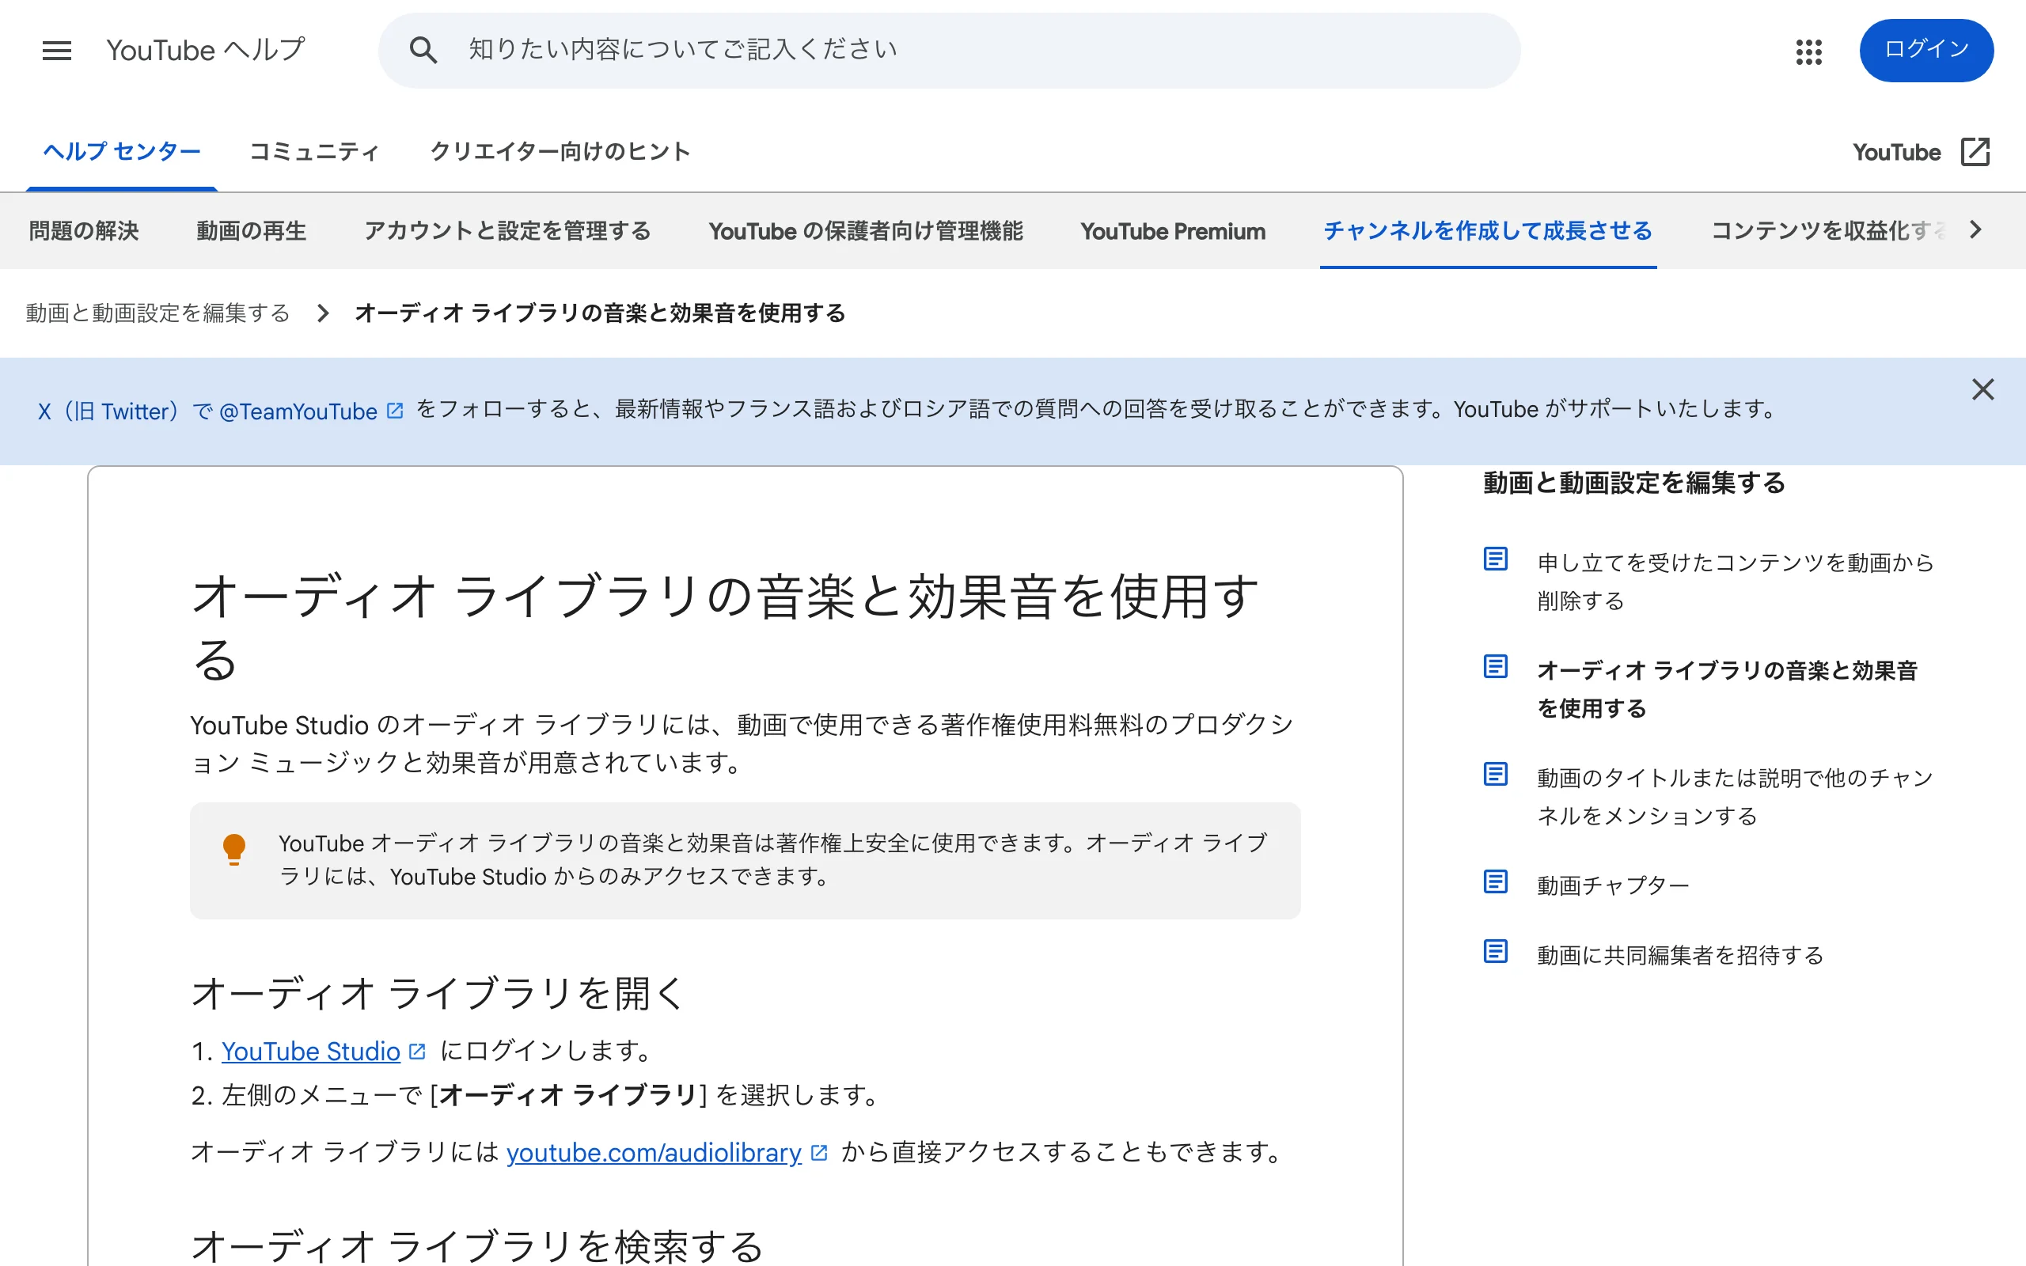Open the hamburger main menu
Viewport: 2026px width, 1266px height.
pyautogui.click(x=57, y=50)
